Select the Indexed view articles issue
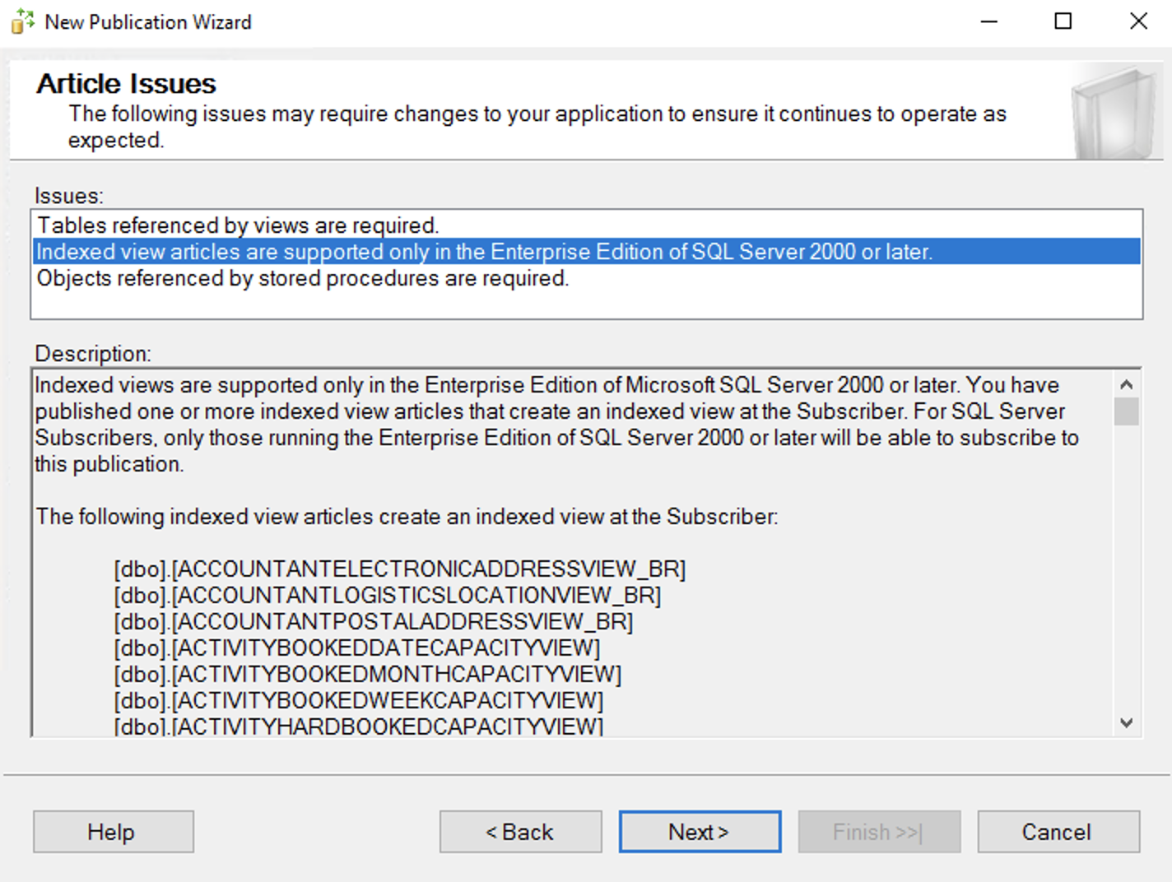The image size is (1172, 882). tap(586, 252)
